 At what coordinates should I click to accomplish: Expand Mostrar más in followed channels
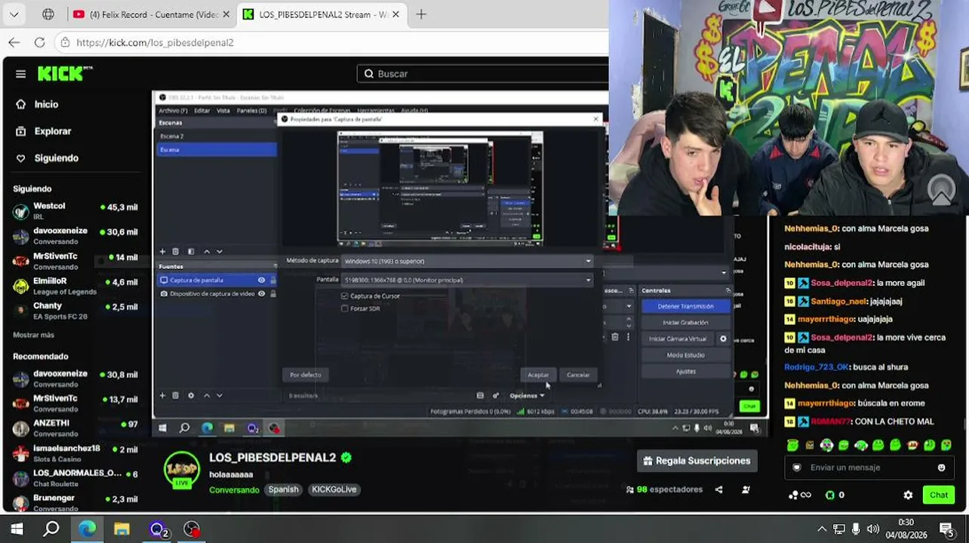click(33, 335)
